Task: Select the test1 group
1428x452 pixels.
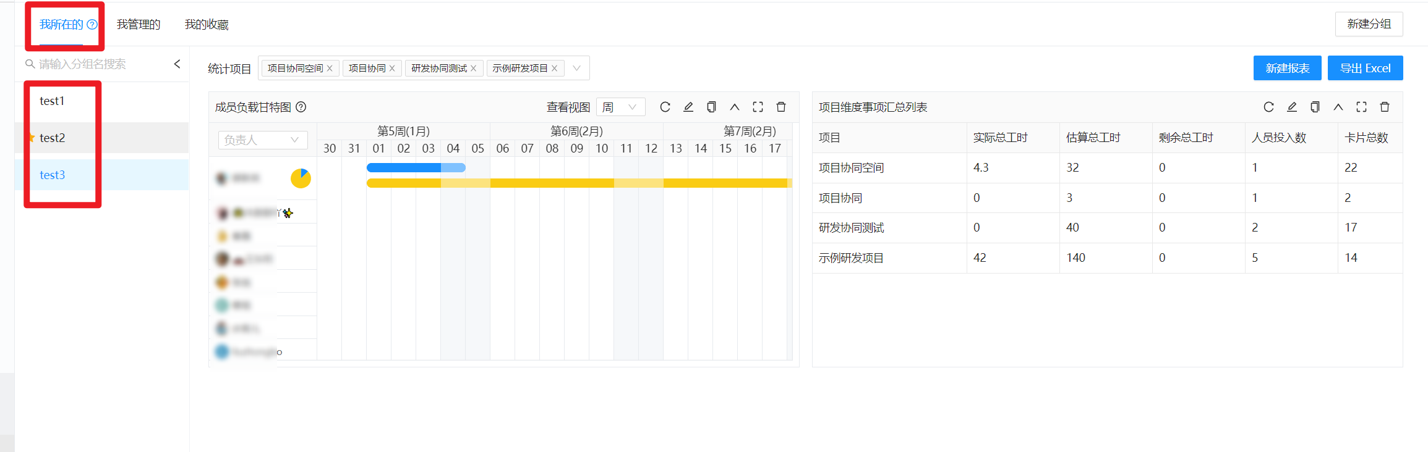Action: point(102,101)
